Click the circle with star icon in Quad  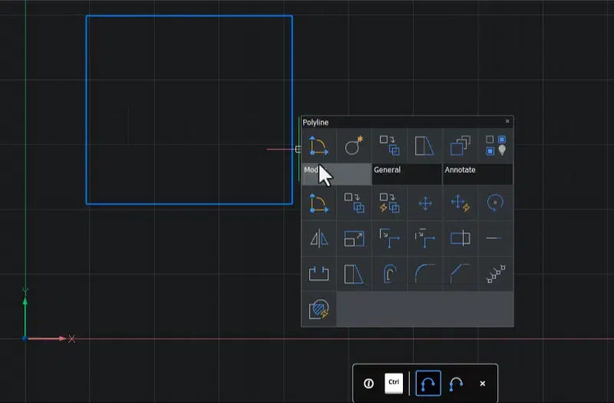click(354, 146)
